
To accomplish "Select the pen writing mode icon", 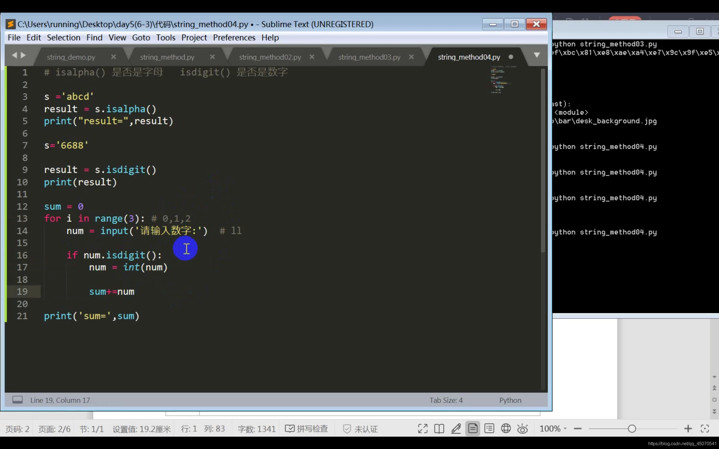I will tap(456, 429).
